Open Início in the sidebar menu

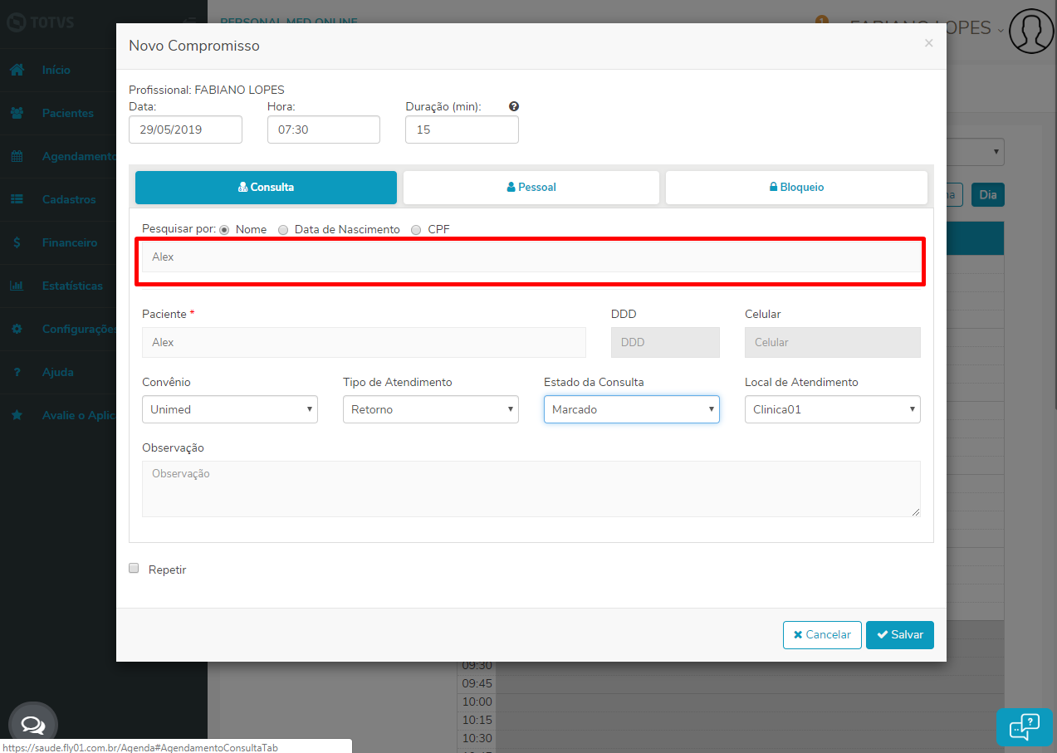(56, 70)
